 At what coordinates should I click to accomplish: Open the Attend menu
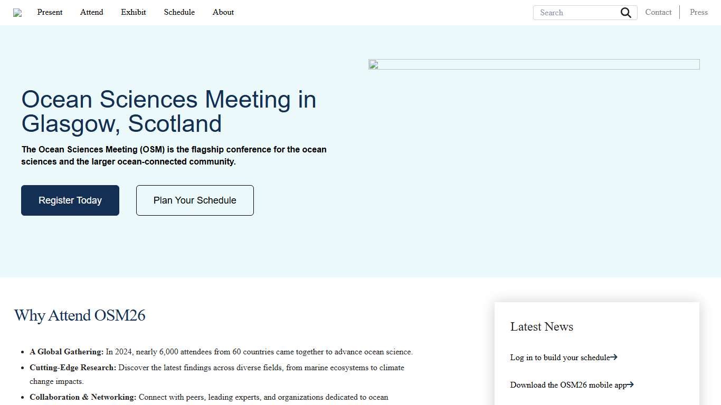[x=91, y=12]
